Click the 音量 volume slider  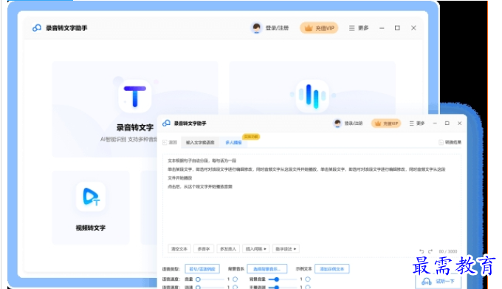pos(210,279)
